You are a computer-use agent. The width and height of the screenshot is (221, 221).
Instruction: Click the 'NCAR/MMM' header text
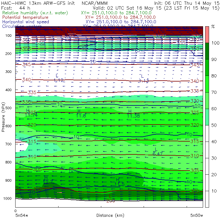pos(95,3)
